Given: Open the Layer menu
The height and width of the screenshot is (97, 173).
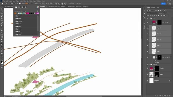Looking at the screenshot, I should click(x=14, y=1).
